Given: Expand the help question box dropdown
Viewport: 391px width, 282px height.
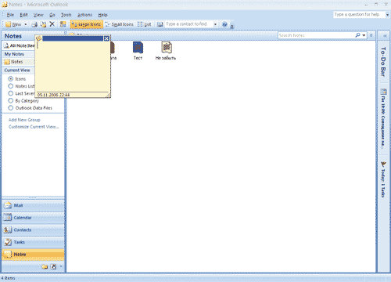Looking at the screenshot, I should (387, 15).
